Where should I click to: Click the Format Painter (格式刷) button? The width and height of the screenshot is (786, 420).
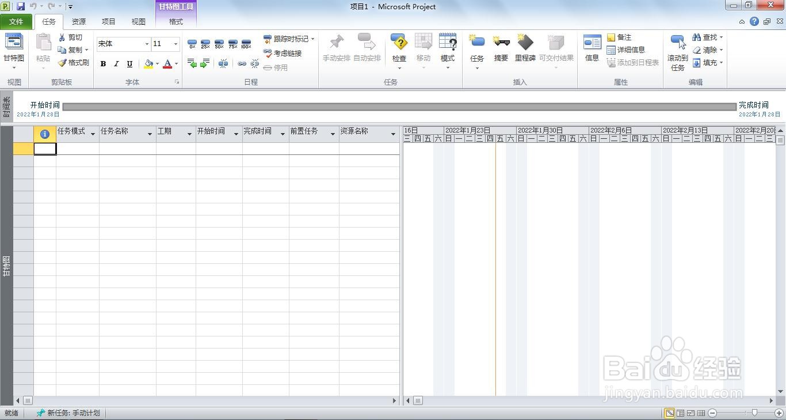(x=73, y=63)
